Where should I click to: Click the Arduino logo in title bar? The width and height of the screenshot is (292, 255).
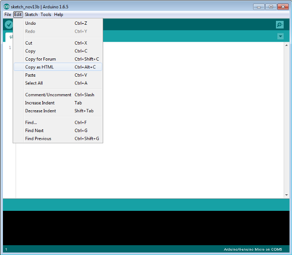(x=6, y=7)
